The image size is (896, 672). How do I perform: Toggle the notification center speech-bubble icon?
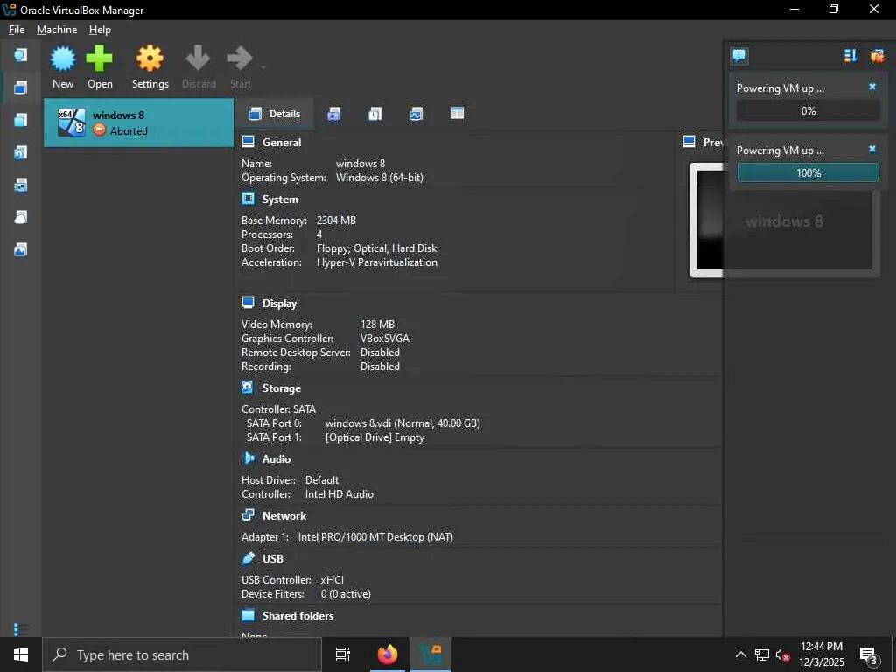(x=738, y=55)
